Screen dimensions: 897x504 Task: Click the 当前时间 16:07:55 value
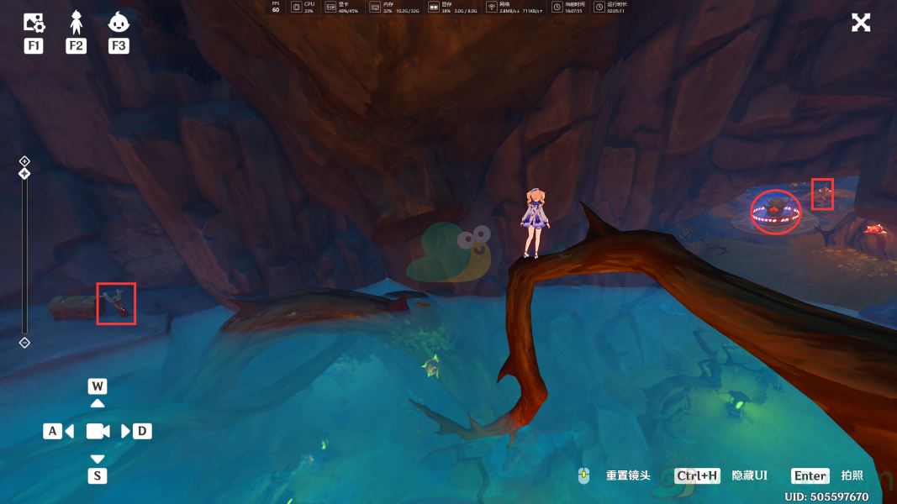(x=573, y=11)
